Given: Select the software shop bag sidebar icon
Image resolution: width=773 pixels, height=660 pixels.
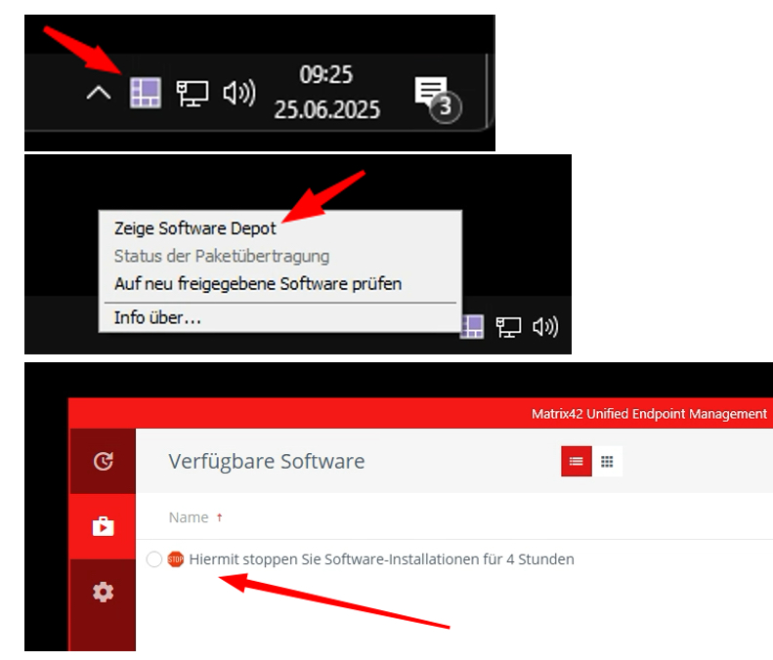Looking at the screenshot, I should click(103, 526).
